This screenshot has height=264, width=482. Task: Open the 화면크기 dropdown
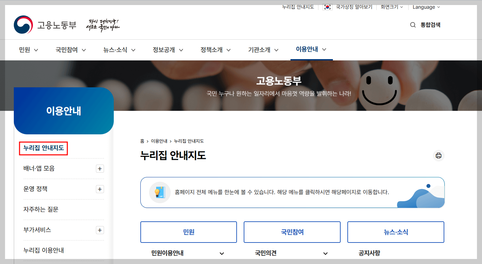[391, 7]
